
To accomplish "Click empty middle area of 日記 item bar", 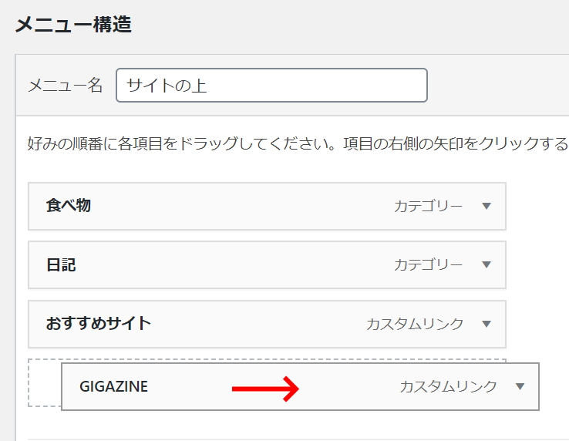I will tap(232, 264).
